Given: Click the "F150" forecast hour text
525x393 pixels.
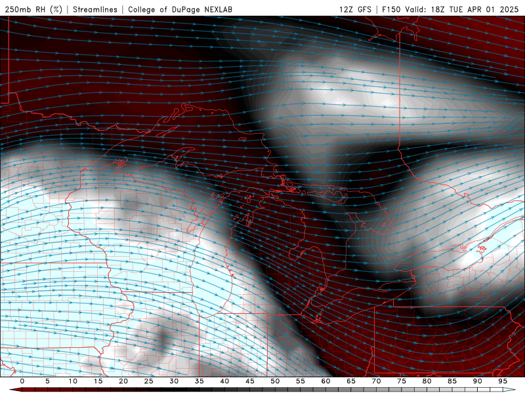Looking at the screenshot, I should (392, 9).
